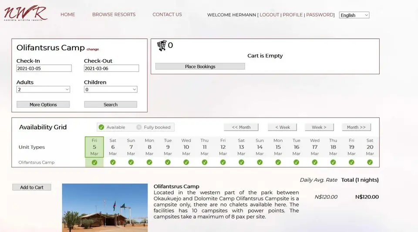Click the Search button
Screen dimensions: 418x232
coord(111,105)
